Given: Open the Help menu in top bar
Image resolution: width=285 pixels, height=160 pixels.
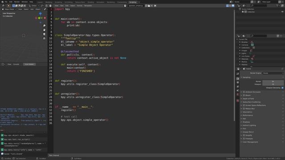Looking at the screenshot, I should coord(31,2).
